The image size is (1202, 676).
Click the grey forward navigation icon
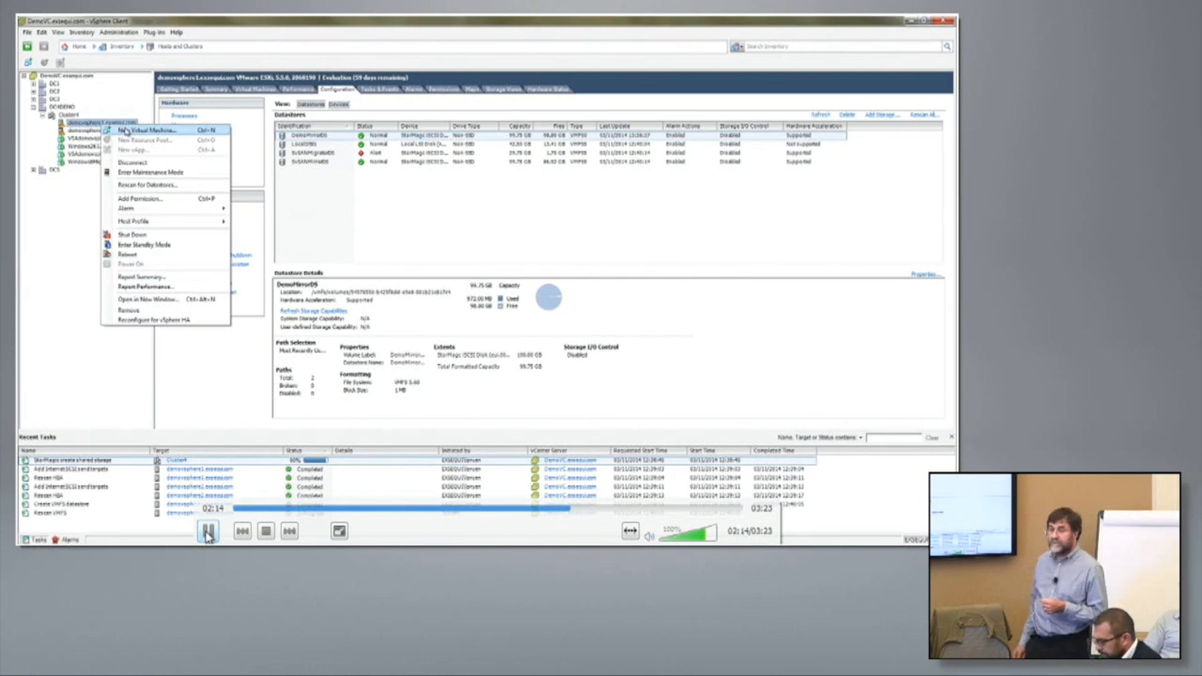pos(44,47)
